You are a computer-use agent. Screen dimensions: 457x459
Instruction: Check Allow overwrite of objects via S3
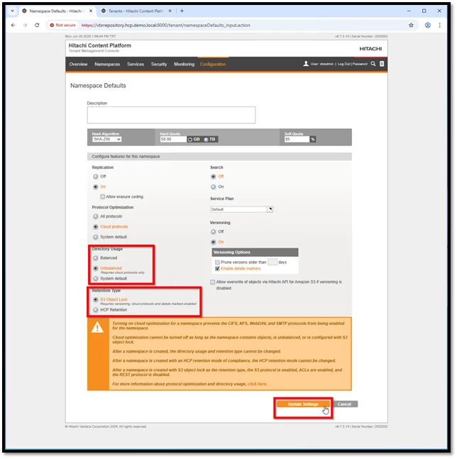[213, 282]
